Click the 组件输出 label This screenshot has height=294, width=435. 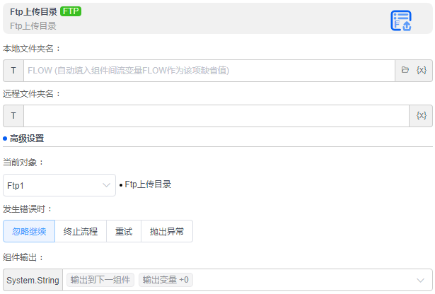tap(23, 257)
